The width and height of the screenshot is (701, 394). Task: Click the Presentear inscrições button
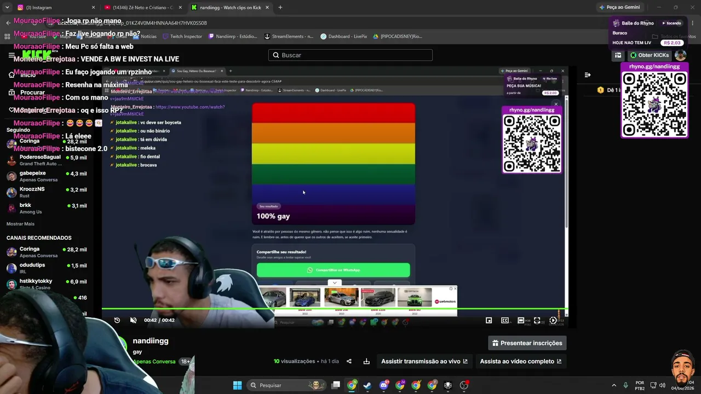point(527,343)
